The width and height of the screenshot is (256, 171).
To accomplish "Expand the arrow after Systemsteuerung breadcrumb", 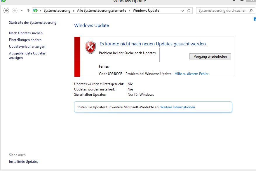I will (x=74, y=11).
